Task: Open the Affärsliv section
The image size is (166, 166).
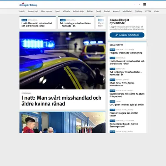Action: point(66,11)
